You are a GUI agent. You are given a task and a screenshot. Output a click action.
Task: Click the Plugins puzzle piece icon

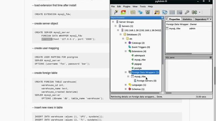[x=194, y=12]
